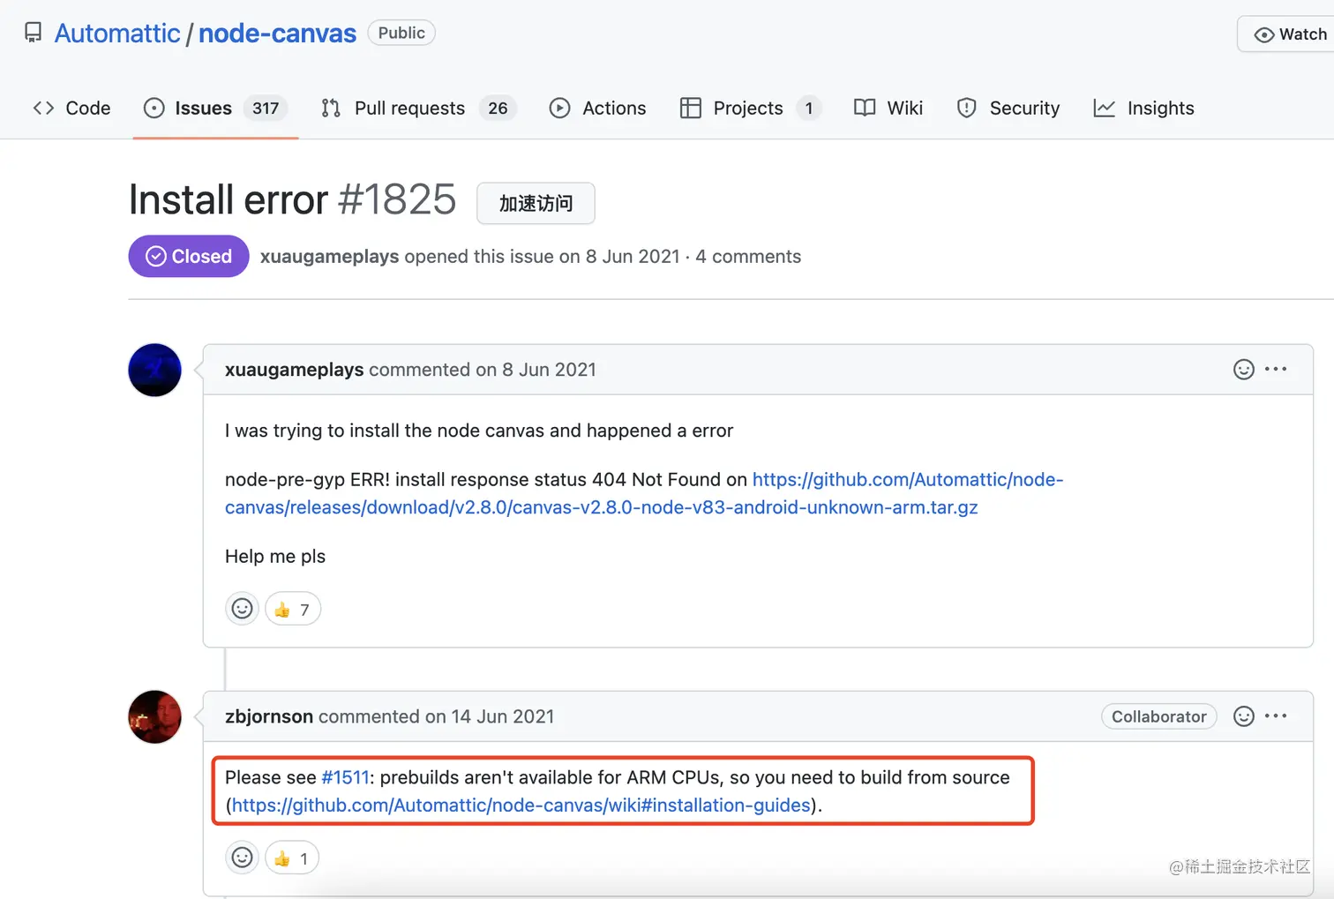Click the 'Install error' issue title
The width and height of the screenshot is (1334, 899).
(x=229, y=199)
